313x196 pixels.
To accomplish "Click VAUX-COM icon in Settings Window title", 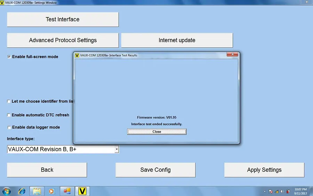I will pos(2,2).
